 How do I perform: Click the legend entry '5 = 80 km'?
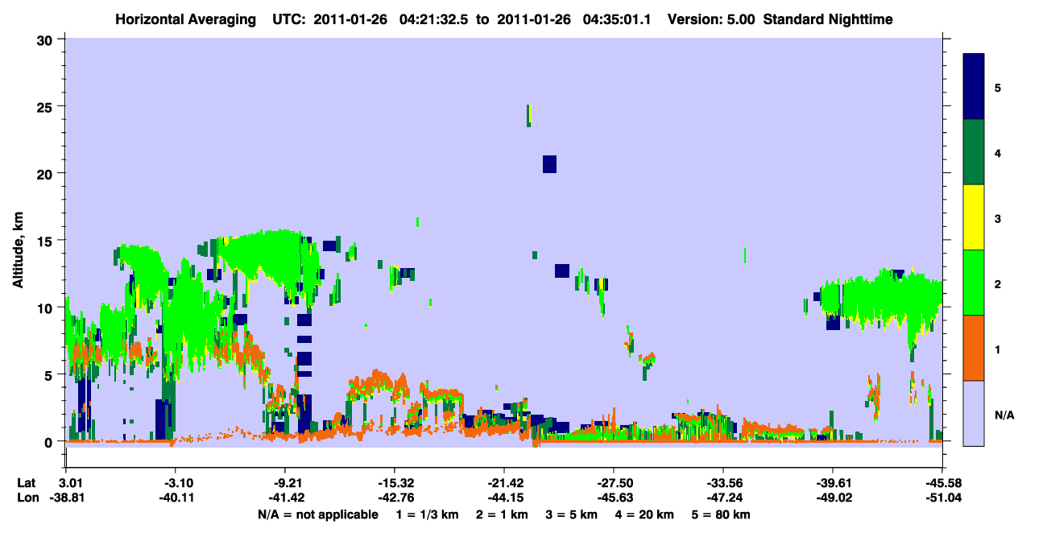[722, 514]
